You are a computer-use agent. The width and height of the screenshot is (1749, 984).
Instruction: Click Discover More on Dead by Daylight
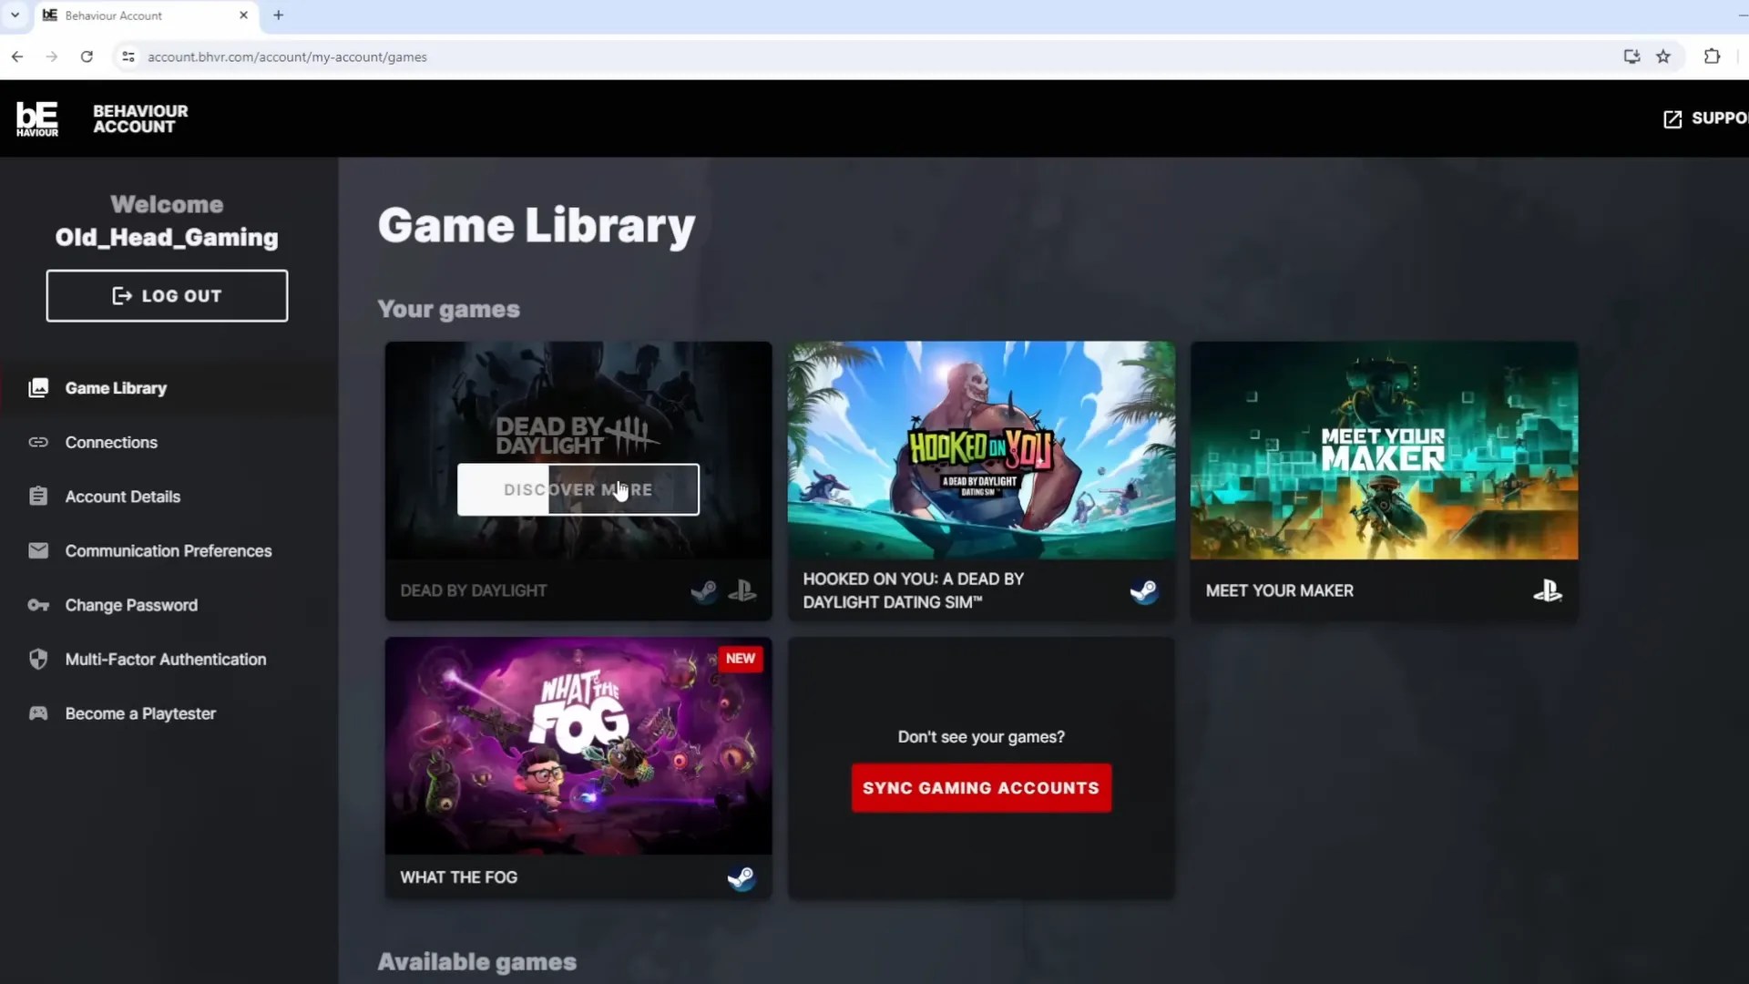point(578,490)
